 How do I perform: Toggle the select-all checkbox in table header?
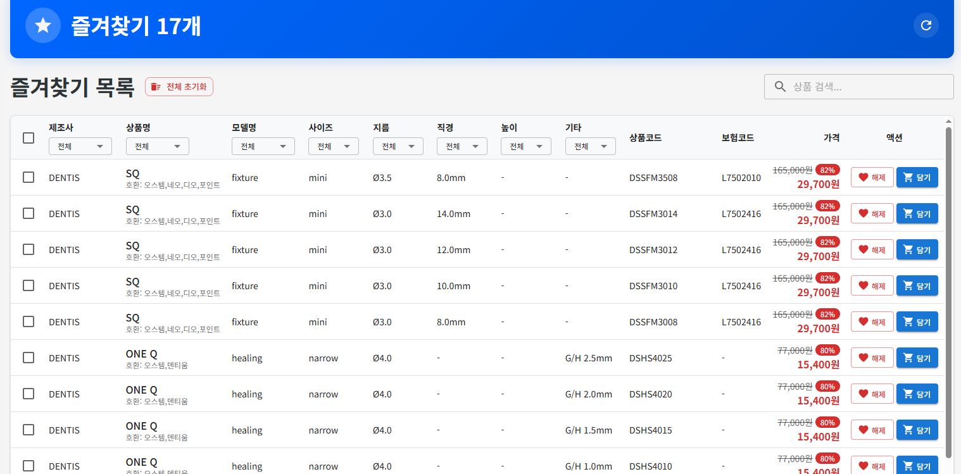(x=28, y=137)
